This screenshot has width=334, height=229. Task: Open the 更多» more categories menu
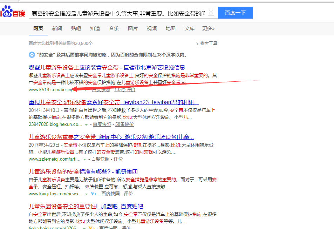coord(208,28)
